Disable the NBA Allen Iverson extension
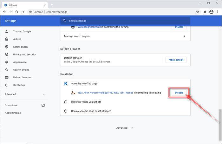 click(x=179, y=93)
